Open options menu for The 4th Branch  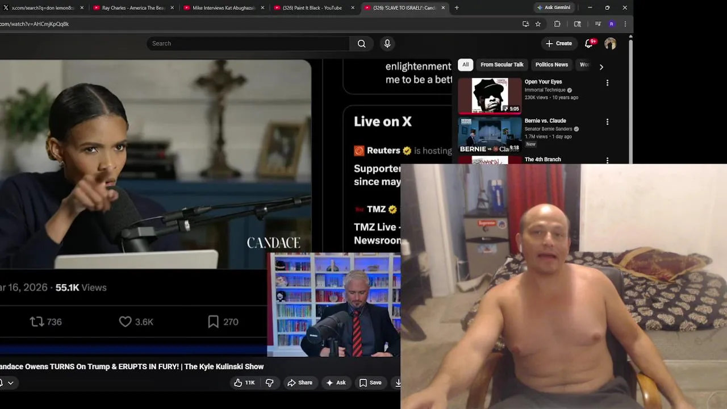point(607,161)
